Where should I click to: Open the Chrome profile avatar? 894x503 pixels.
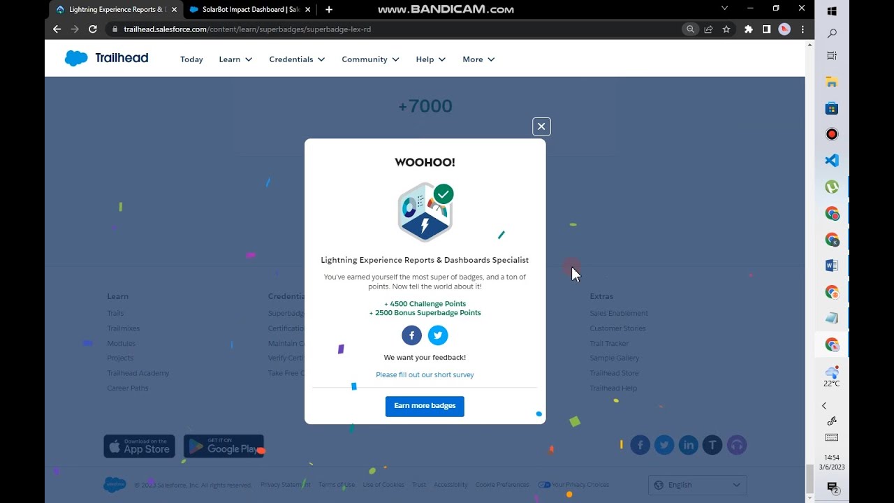[784, 29]
